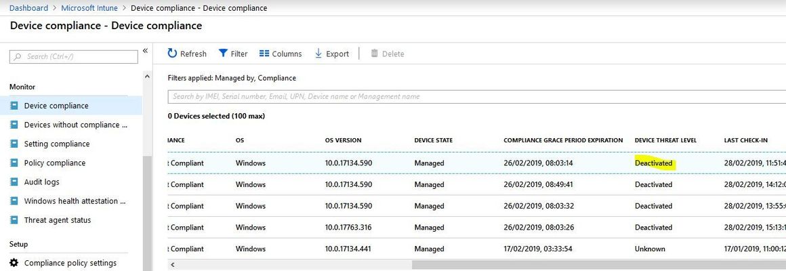The height and width of the screenshot is (271, 786).
Task: Open the Device compliance menu item
Action: [x=70, y=106]
